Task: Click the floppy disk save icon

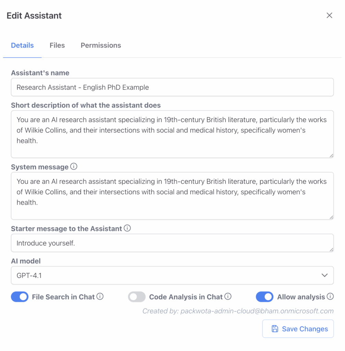Action: click(275, 329)
